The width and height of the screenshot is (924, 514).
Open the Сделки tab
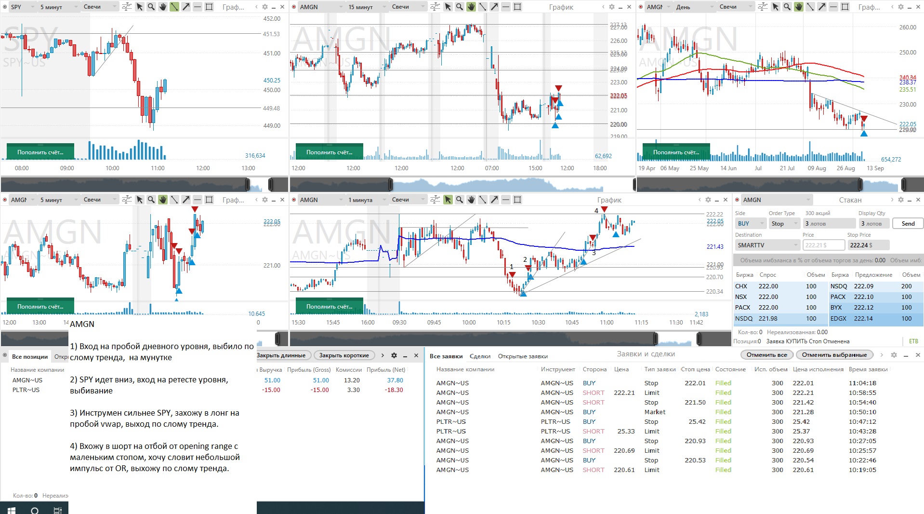pos(480,356)
